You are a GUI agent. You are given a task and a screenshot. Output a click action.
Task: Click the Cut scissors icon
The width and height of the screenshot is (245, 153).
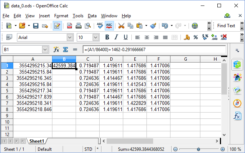121,26
